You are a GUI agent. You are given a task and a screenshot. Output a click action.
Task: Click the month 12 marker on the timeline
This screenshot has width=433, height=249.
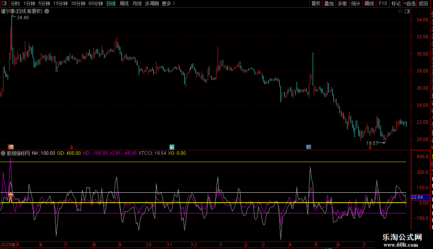pos(194,244)
